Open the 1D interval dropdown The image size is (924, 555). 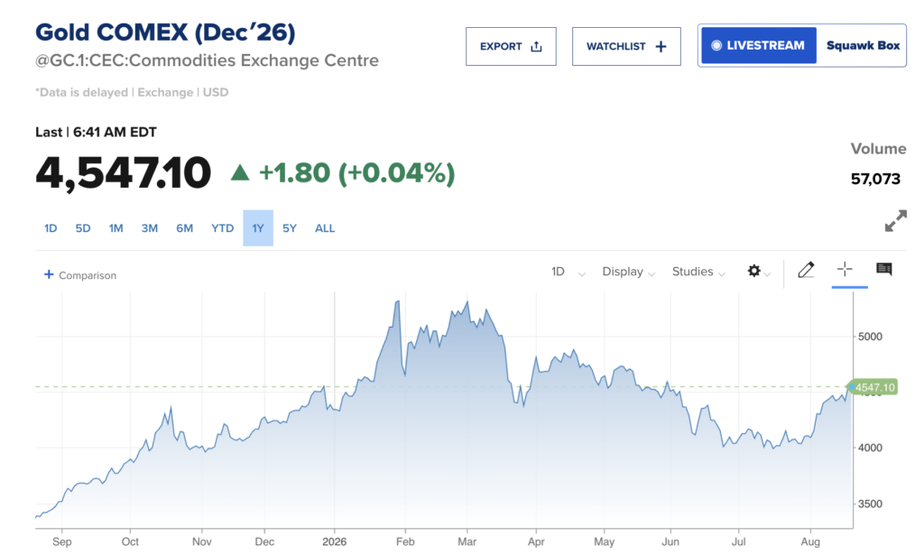point(568,272)
